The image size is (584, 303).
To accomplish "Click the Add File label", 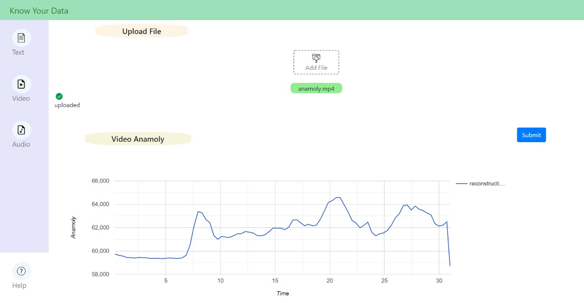I will pyautogui.click(x=316, y=68).
